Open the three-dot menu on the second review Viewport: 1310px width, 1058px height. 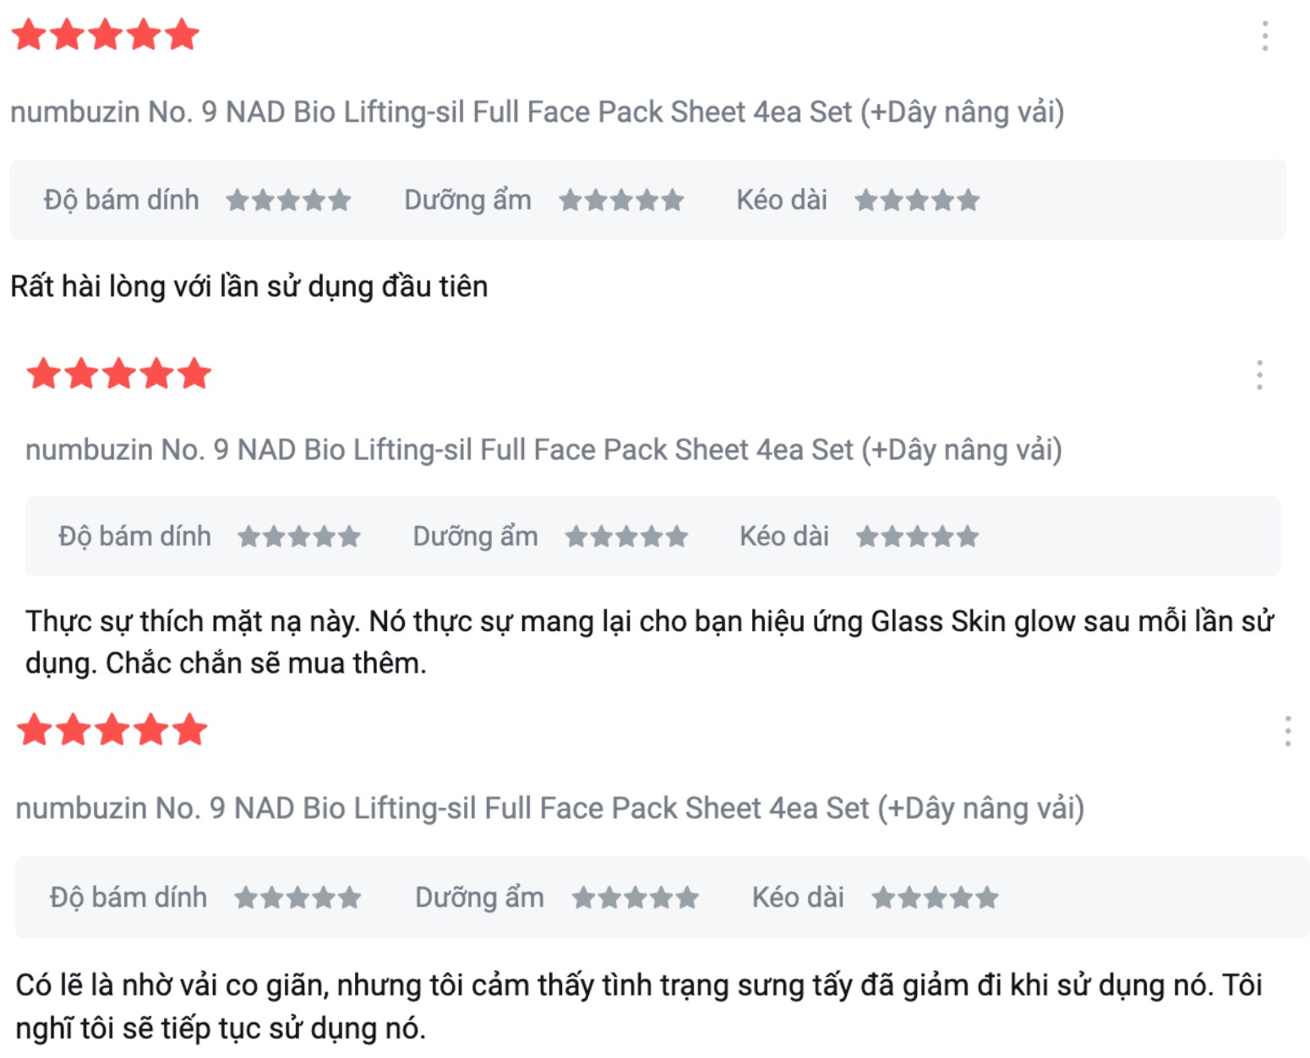pyautogui.click(x=1259, y=374)
